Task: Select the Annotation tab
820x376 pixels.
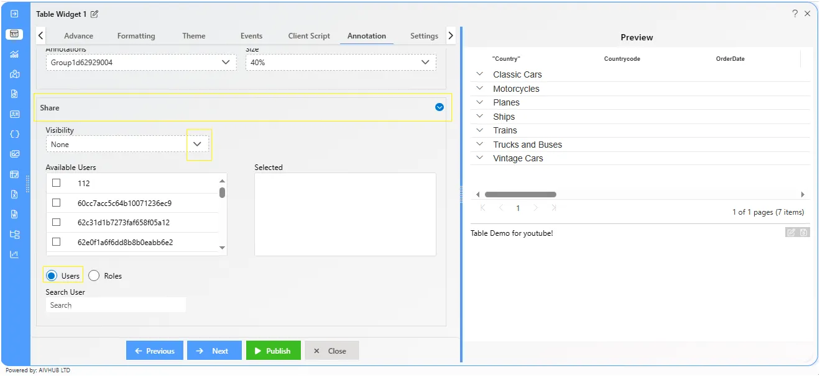Action: coord(367,36)
